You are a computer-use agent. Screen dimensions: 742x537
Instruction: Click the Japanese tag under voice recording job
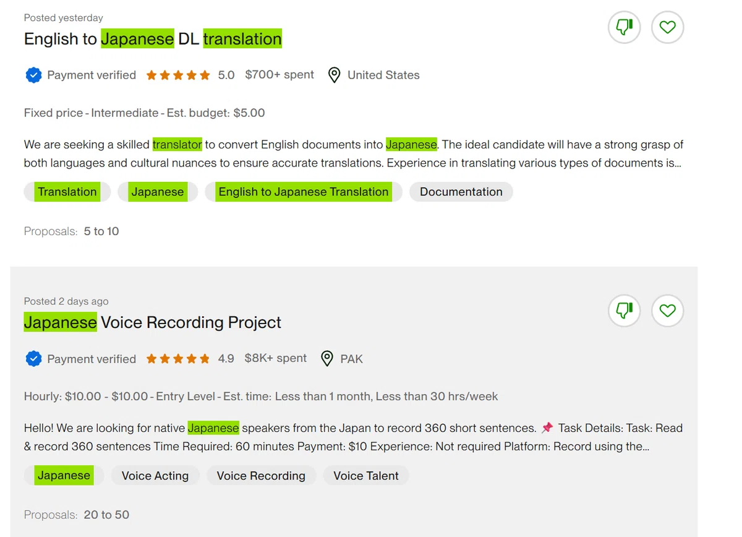[64, 476]
